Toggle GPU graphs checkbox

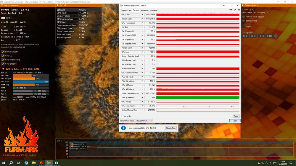pos(3,64)
